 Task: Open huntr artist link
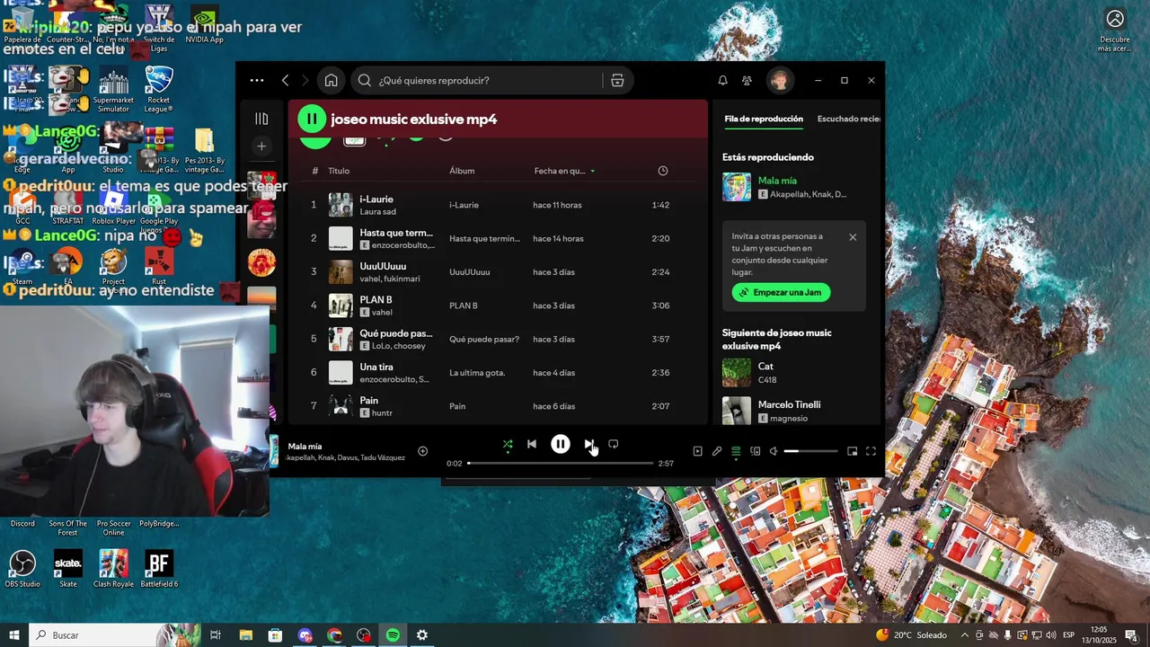point(382,413)
